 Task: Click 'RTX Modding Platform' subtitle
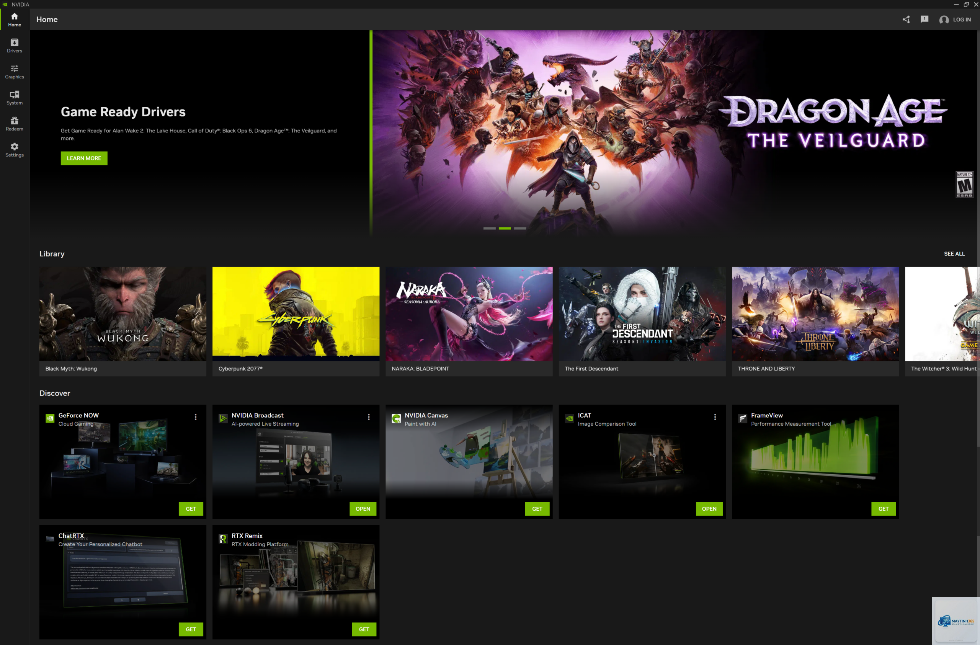[x=260, y=544]
